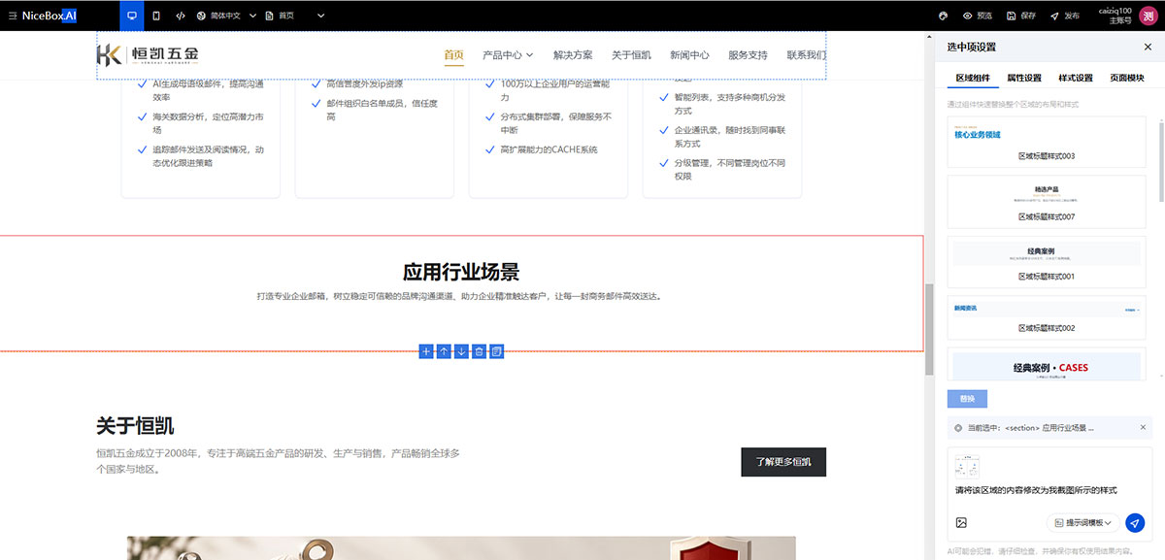Send the AI prompt
1165x560 pixels.
coord(1135,523)
